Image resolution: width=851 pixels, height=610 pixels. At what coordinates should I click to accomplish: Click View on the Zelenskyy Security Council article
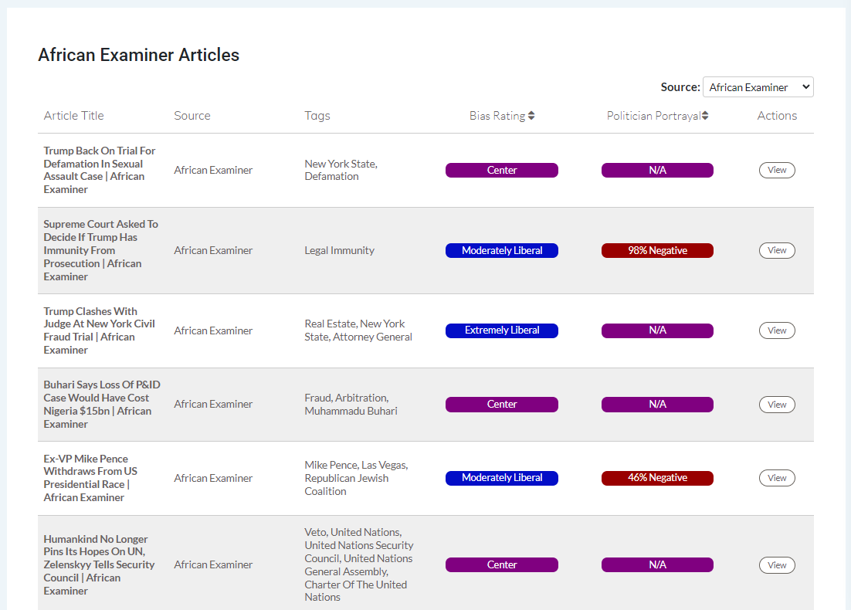(x=777, y=564)
